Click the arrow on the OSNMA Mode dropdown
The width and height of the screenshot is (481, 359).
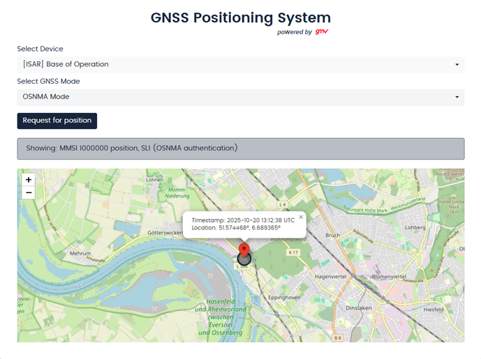[x=457, y=98]
